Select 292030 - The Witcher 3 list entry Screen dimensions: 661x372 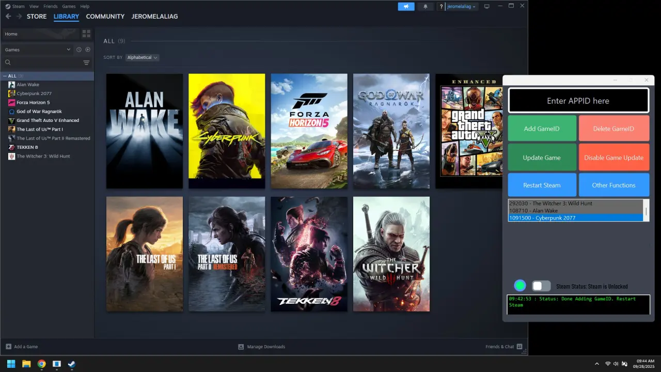576,204
